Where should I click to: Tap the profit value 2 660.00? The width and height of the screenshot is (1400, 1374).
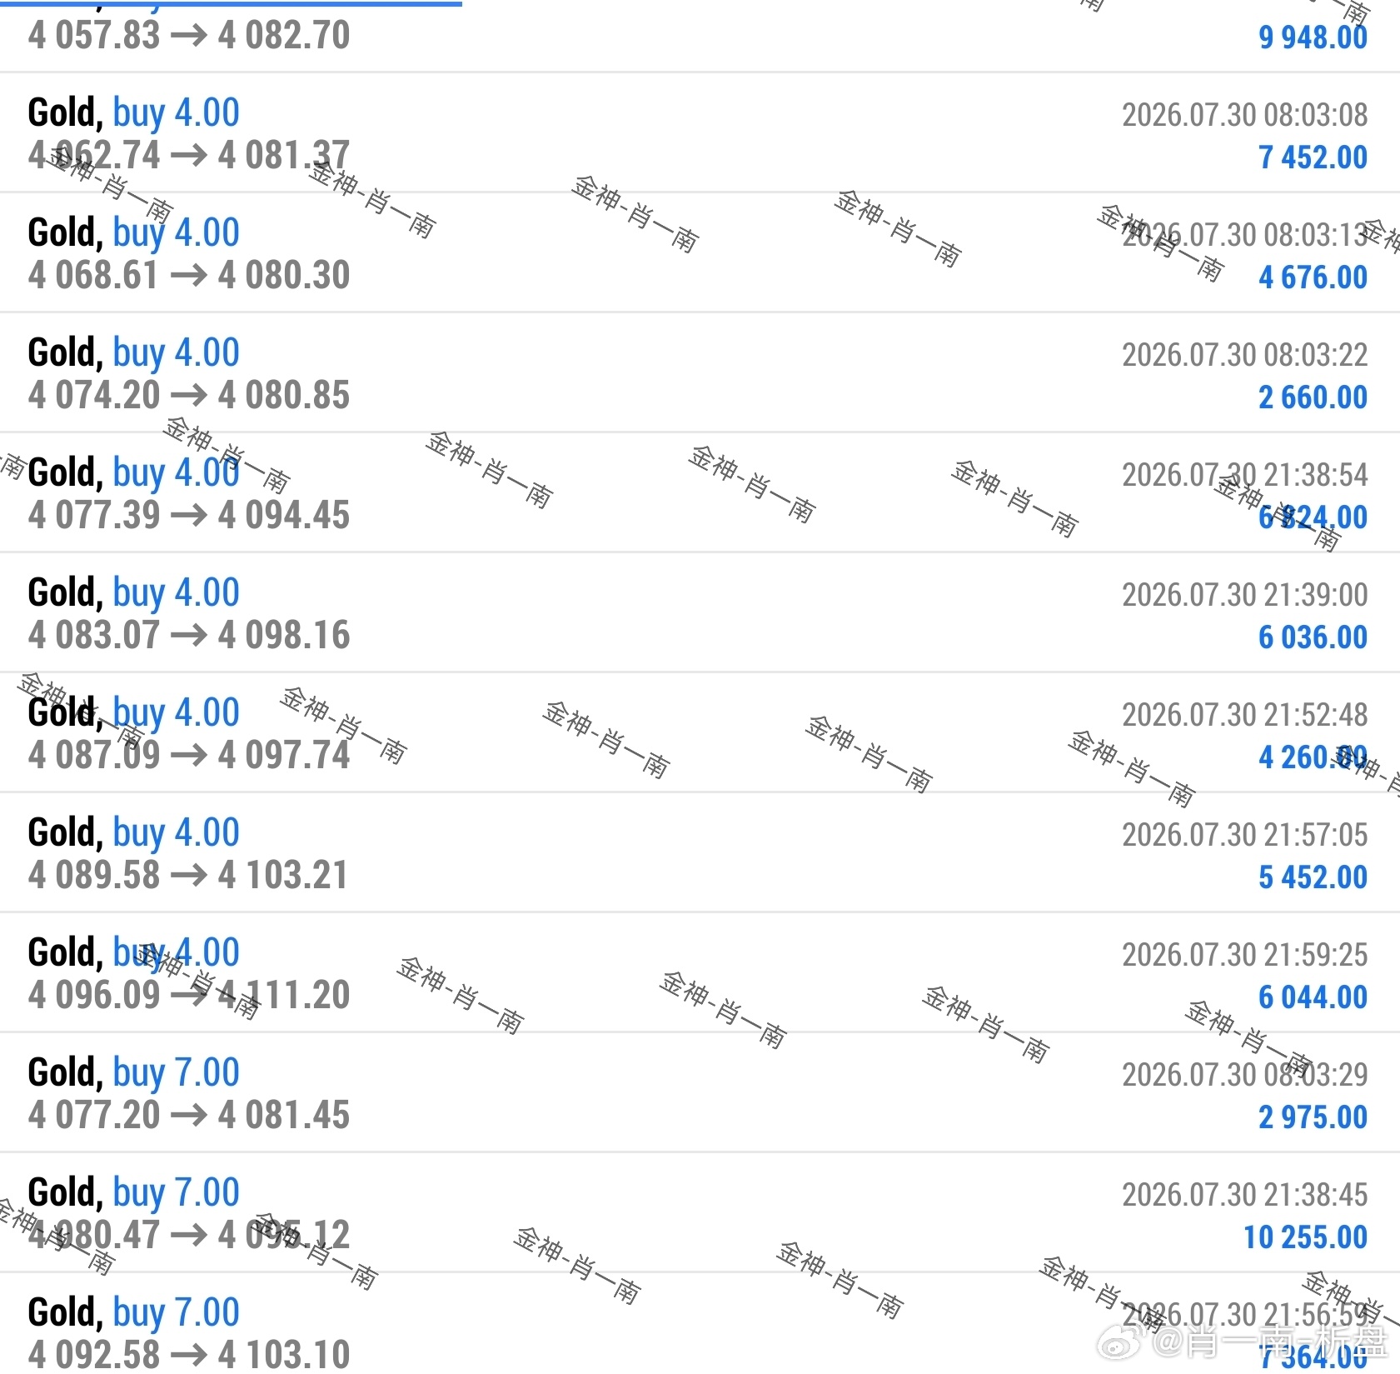1313,397
